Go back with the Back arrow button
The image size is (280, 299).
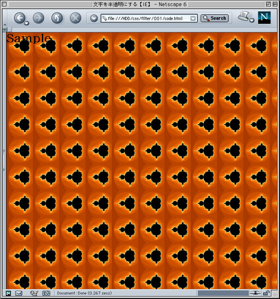(19, 18)
